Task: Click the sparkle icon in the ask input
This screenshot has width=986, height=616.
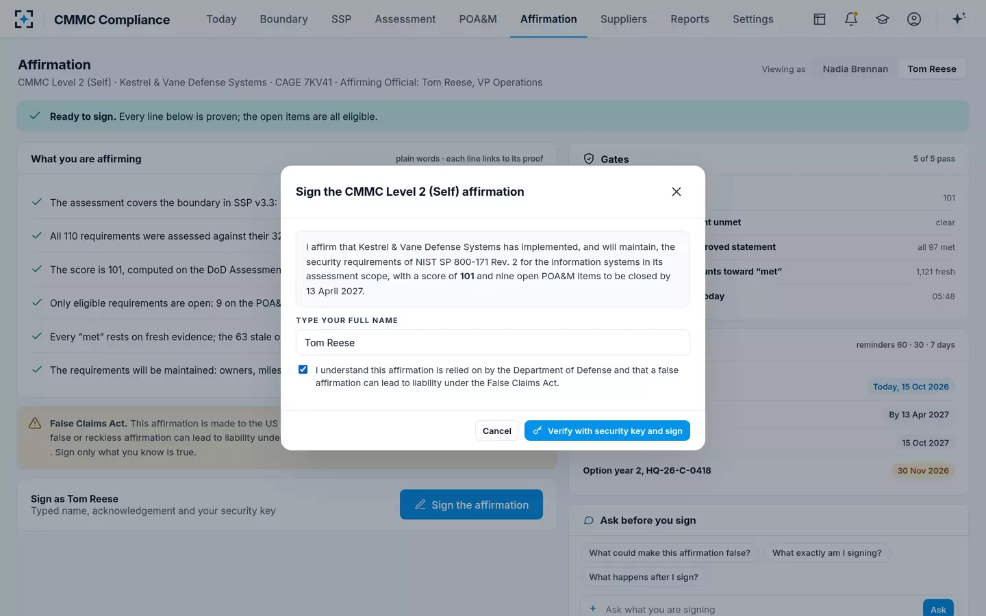Action: coord(593,608)
